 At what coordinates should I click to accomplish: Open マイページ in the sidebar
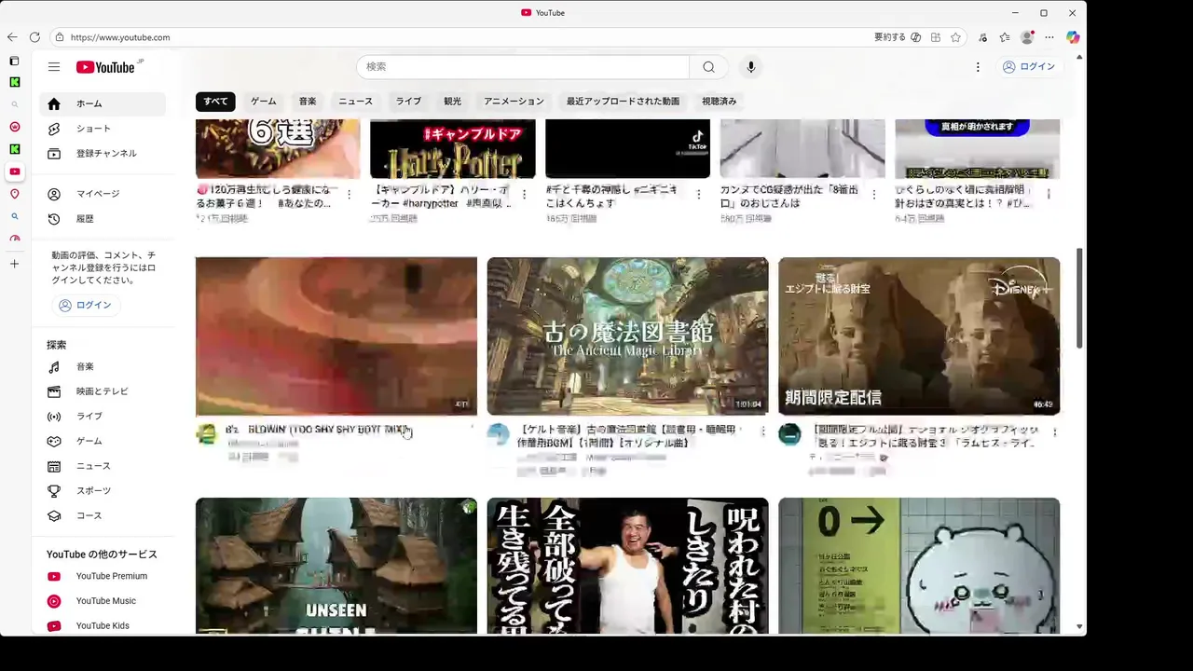[103, 194]
